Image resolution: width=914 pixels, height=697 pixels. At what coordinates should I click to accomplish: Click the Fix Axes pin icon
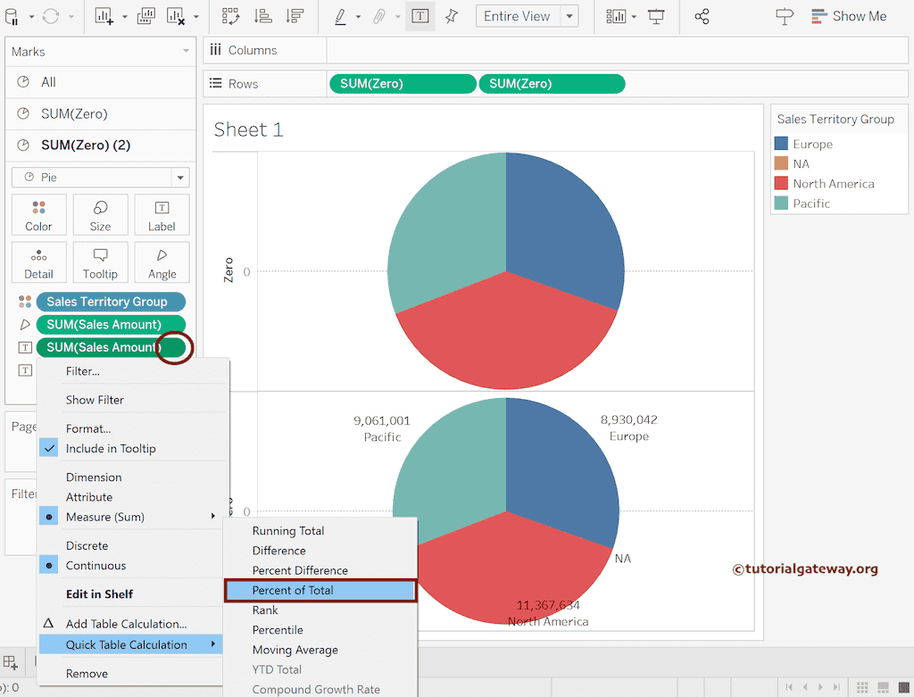(x=452, y=16)
